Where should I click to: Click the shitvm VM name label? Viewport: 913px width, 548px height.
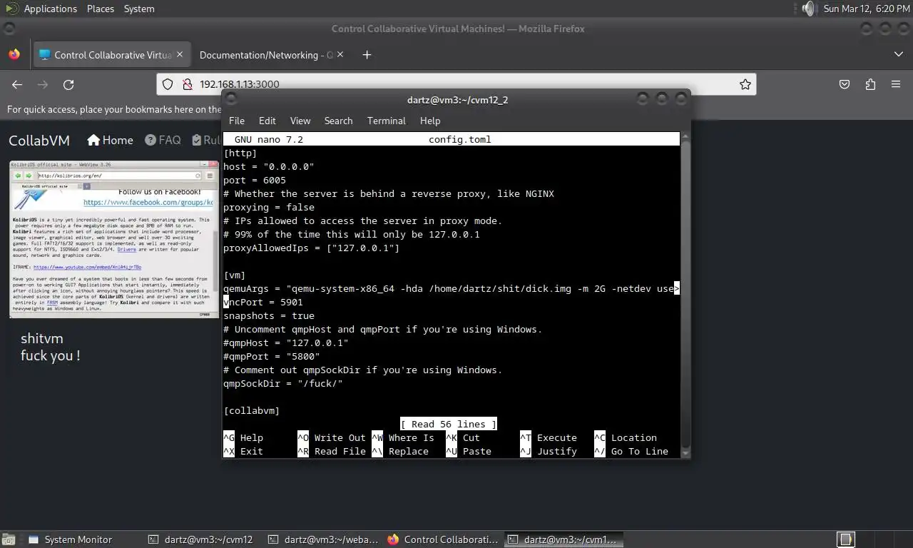click(42, 338)
